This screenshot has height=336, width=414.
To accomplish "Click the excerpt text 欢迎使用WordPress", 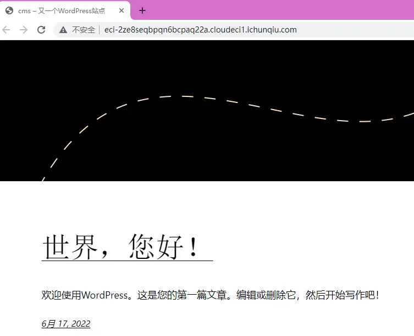I will click(x=85, y=295).
